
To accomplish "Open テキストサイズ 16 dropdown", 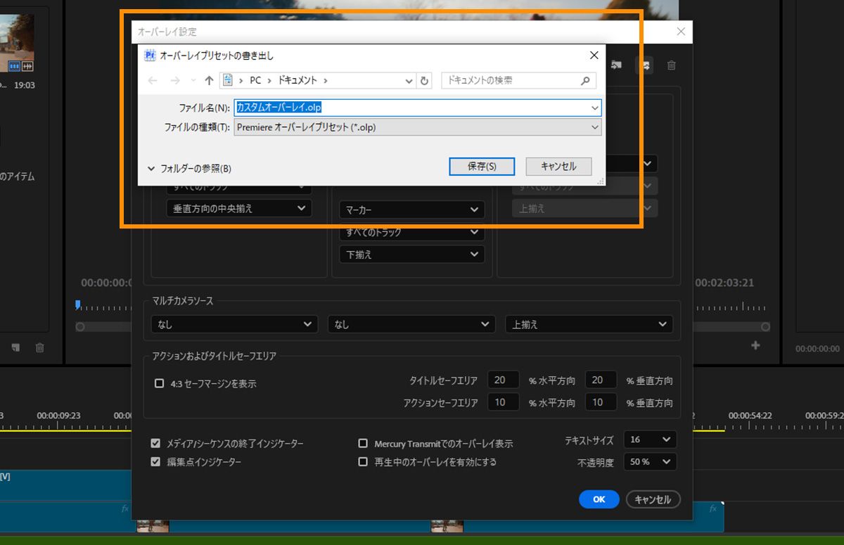I will 650,440.
